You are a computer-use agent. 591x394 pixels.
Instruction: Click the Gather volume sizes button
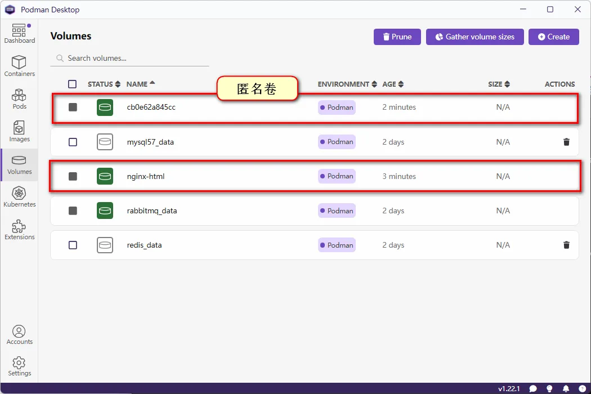tap(474, 37)
